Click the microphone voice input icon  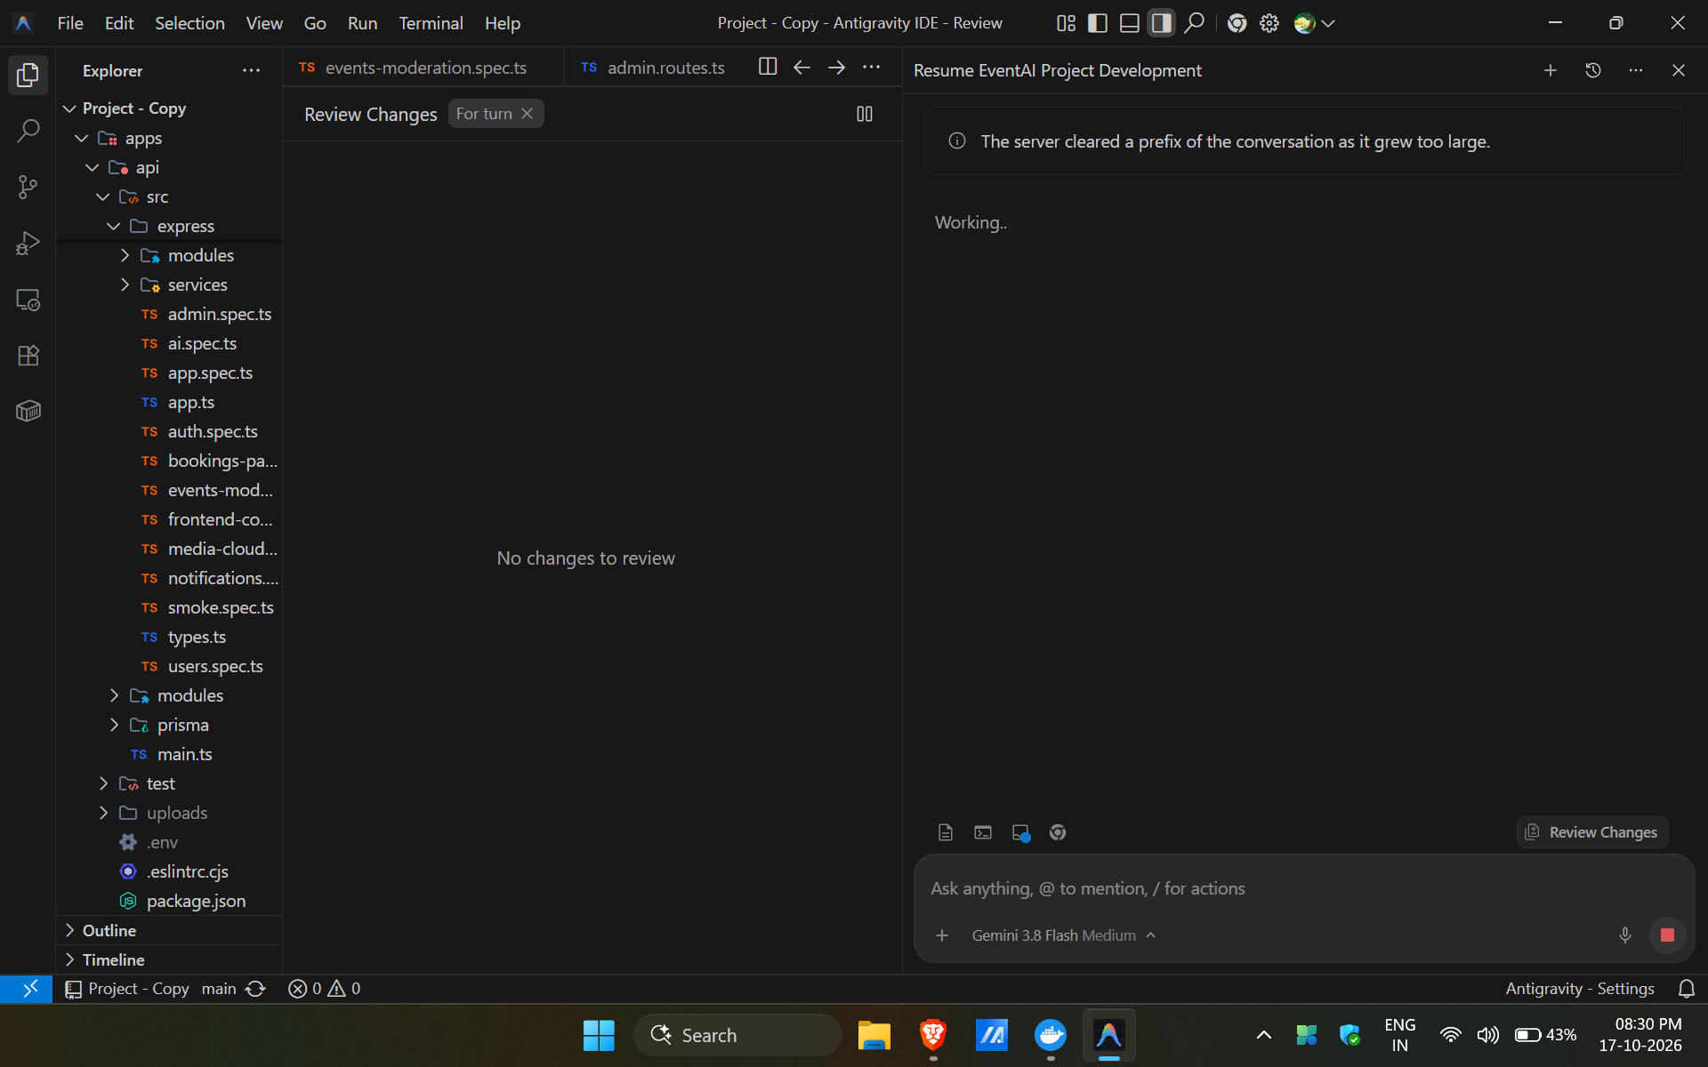click(x=1624, y=935)
